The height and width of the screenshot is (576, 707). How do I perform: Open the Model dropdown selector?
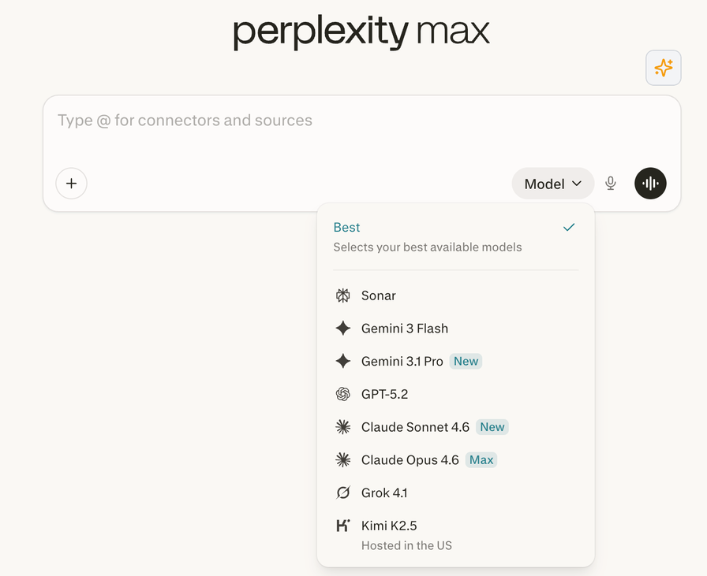[552, 184]
